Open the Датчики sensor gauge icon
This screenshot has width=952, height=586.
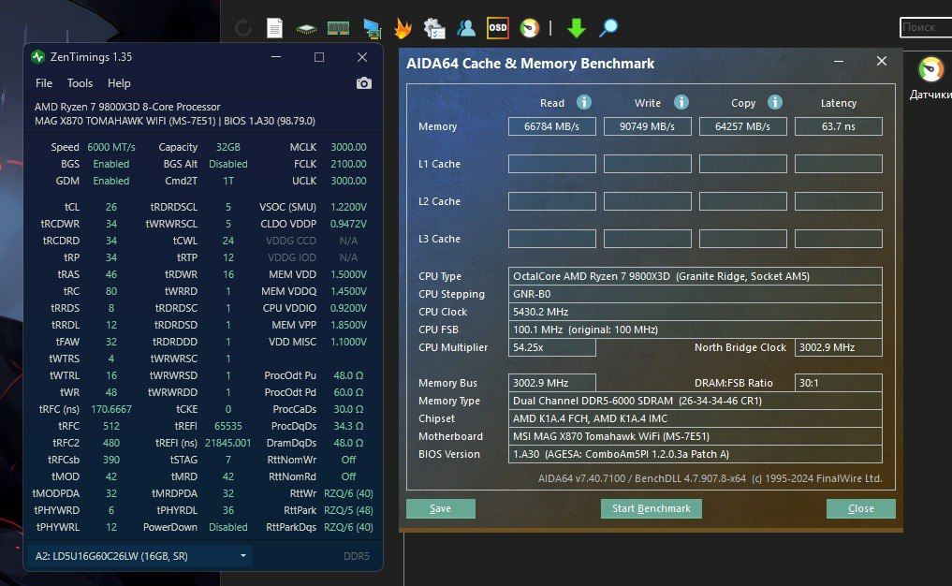point(930,69)
